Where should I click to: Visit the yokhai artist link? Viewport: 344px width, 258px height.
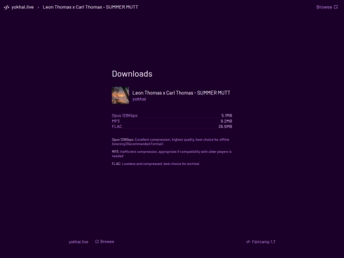pyautogui.click(x=139, y=99)
